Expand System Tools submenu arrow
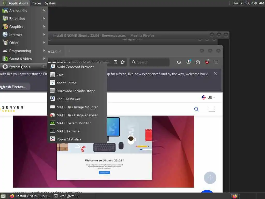265x199 pixels. (44, 67)
